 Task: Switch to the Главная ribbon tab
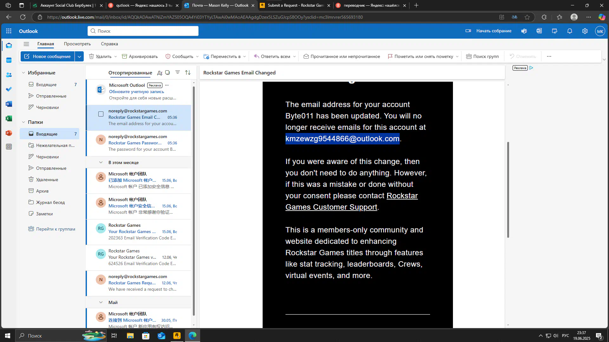tap(46, 44)
